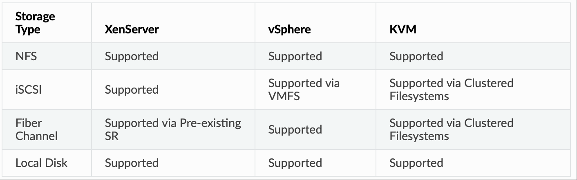Image resolution: width=577 pixels, height=180 pixels.
Task: Click KVM's Supported cell for Local Disk
Action: 416,163
